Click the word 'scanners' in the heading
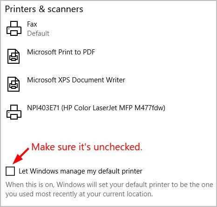Viewport: 217px width, 207px height. click(x=65, y=9)
